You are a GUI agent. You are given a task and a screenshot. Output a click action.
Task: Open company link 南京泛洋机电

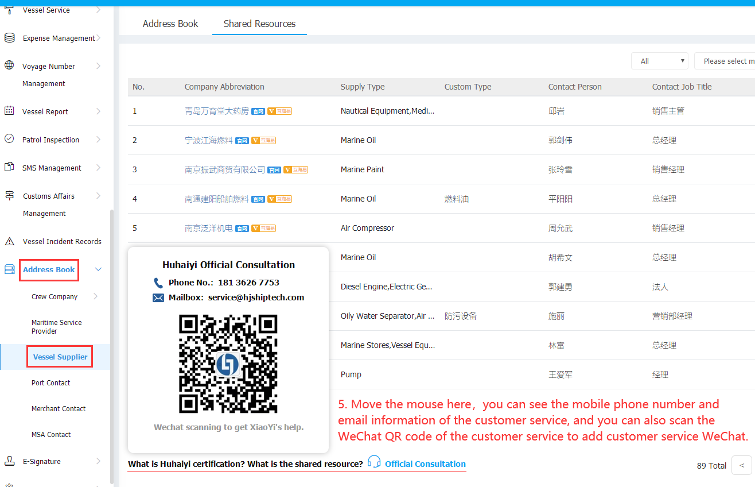pos(209,229)
